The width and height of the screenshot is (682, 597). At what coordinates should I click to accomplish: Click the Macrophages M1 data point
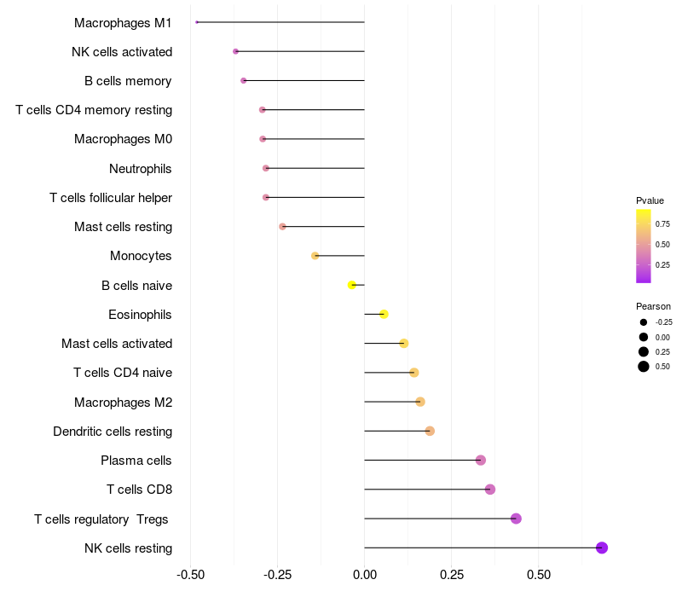197,22
